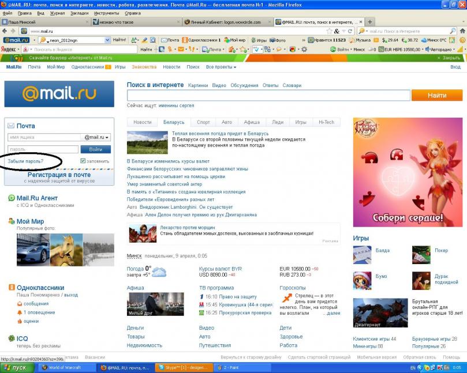This screenshot has height=373, width=467.
Task: Click the new tab plus button
Action: 369,22
